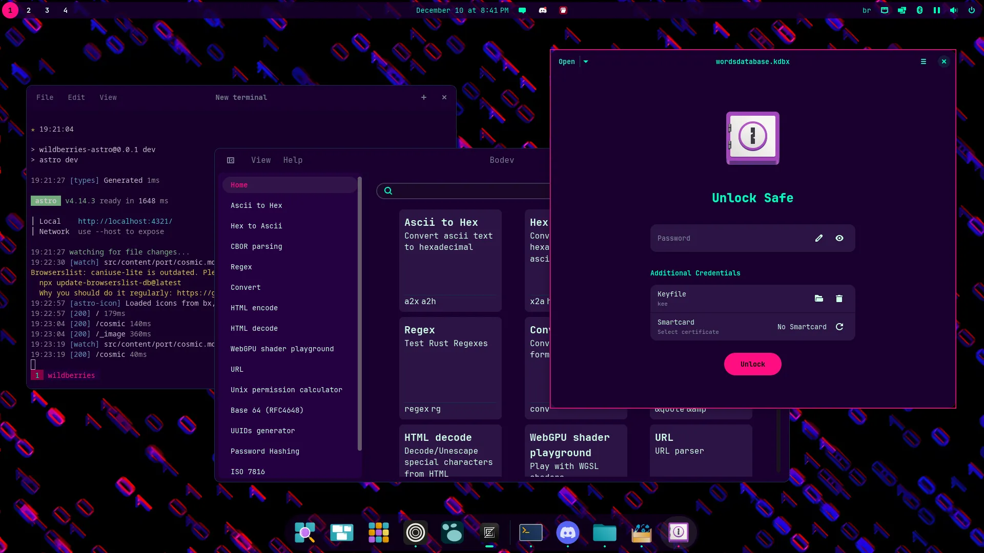
Task: Open volume control in top panel
Action: point(954,10)
